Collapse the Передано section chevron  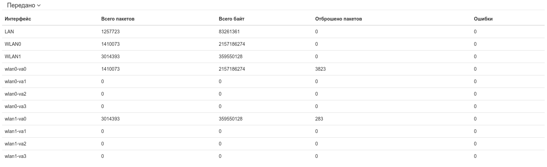[39, 6]
